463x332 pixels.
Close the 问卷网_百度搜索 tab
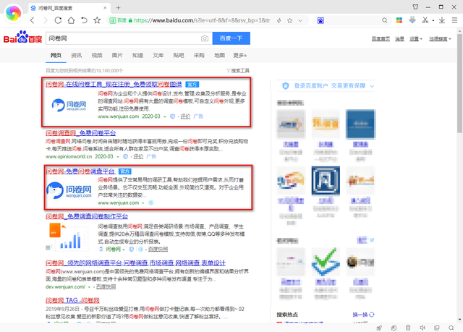coord(105,8)
